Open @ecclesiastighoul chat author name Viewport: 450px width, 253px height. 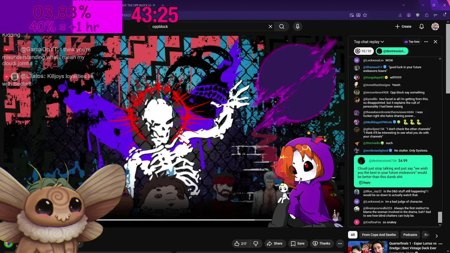376,151
